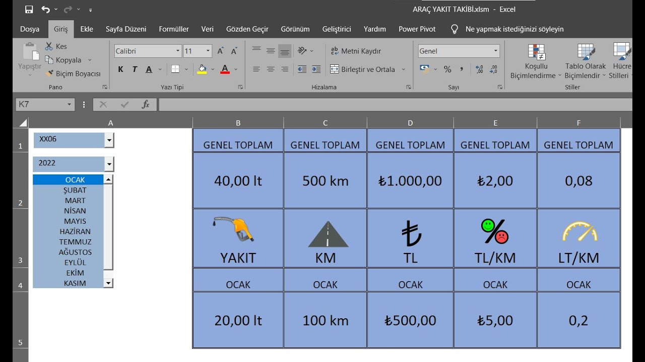Open the XX06 vehicle dropdown
The image size is (645, 362).
coord(109,140)
